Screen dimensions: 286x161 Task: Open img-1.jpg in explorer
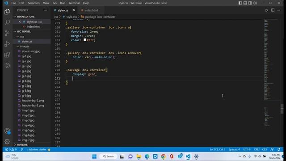[x=28, y=110]
